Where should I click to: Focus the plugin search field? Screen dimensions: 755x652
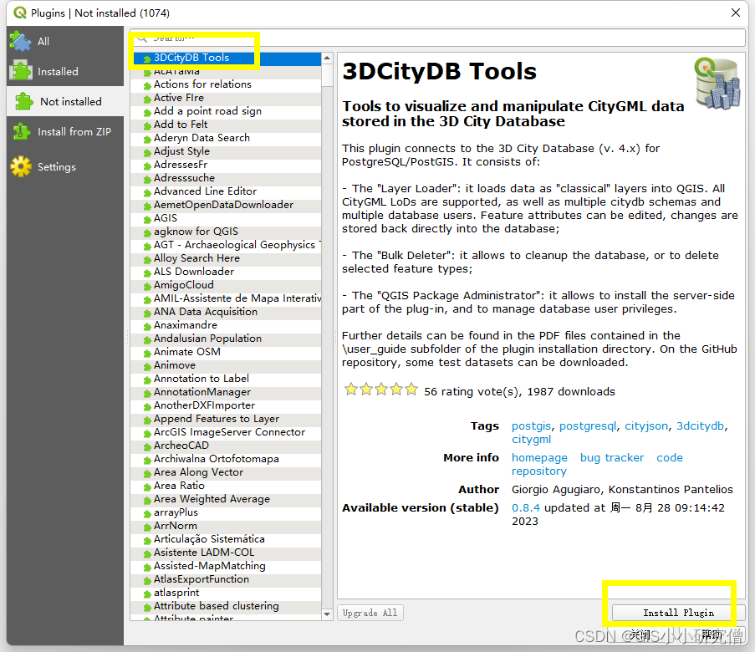tap(437, 38)
